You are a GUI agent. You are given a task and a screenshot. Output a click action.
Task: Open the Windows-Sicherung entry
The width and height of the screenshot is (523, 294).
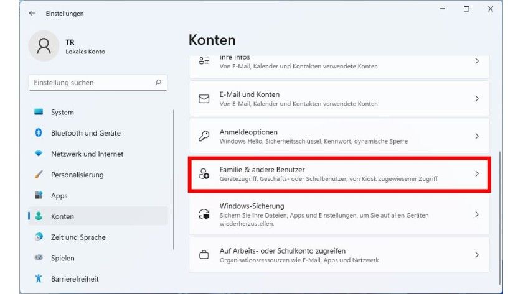click(x=339, y=214)
